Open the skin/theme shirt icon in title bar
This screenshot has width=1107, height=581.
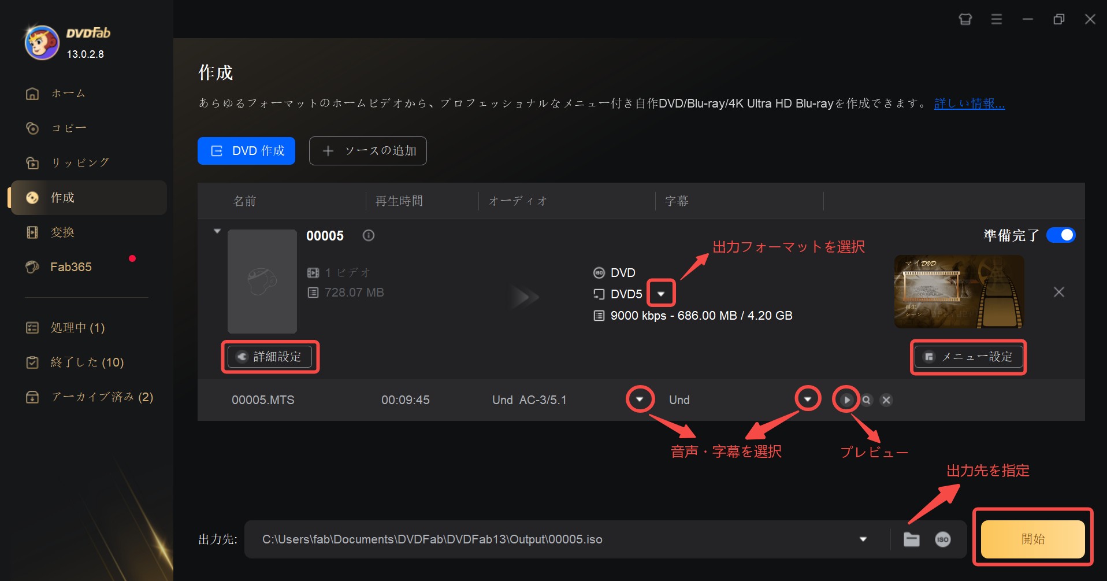965,19
